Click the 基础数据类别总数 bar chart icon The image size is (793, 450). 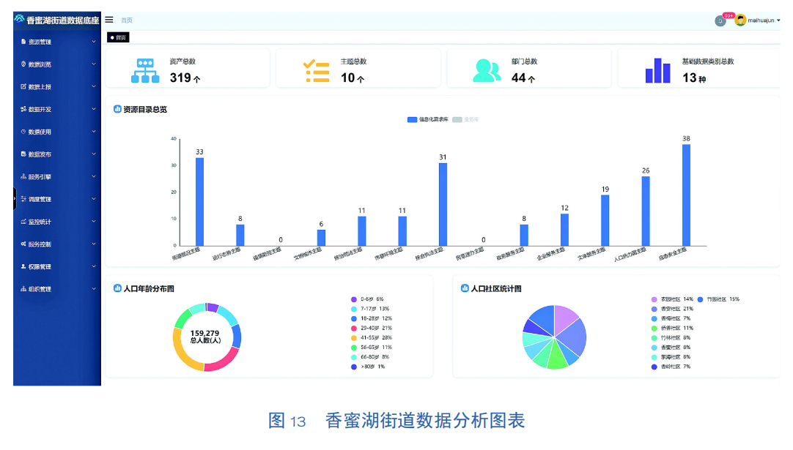[x=657, y=70]
